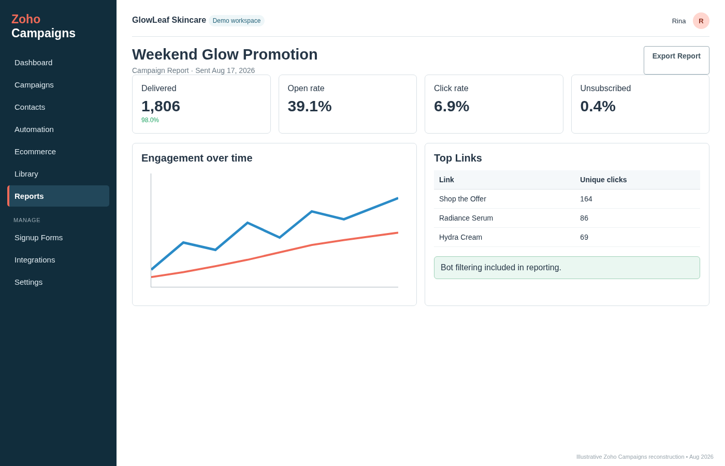Open Settings in sidebar
The image size is (725, 466).
(x=58, y=282)
